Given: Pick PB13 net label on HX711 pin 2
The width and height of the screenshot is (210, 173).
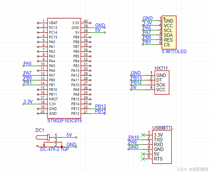Looking at the screenshot, I should click(x=136, y=78).
